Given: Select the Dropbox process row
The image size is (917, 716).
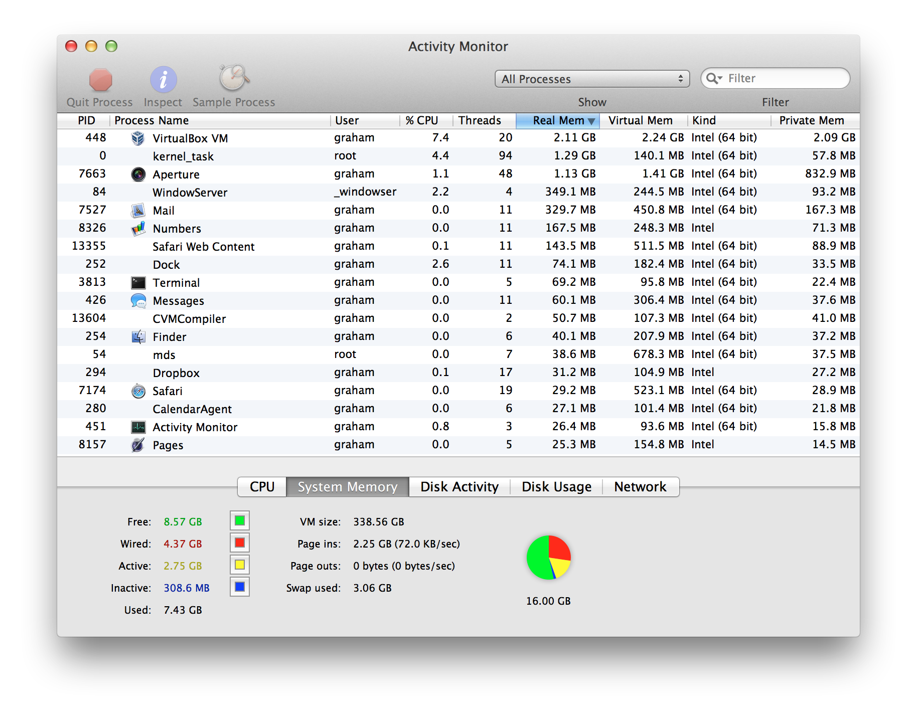Looking at the screenshot, I should (458, 373).
